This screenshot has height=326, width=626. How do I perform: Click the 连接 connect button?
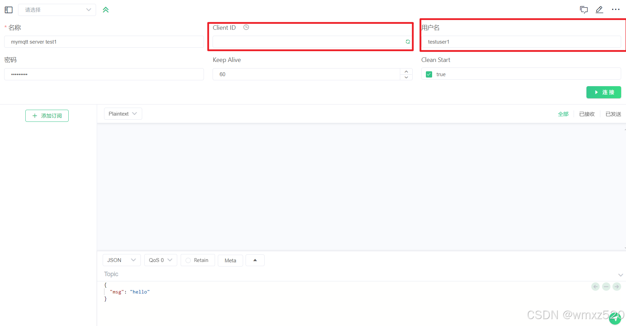coord(603,92)
